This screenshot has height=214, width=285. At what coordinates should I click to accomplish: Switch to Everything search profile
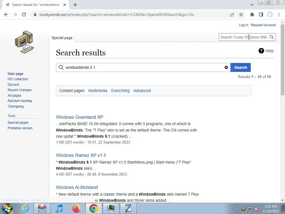(x=120, y=91)
